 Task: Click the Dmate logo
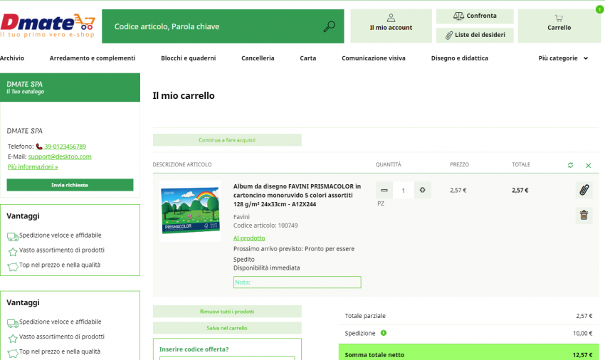click(x=48, y=26)
